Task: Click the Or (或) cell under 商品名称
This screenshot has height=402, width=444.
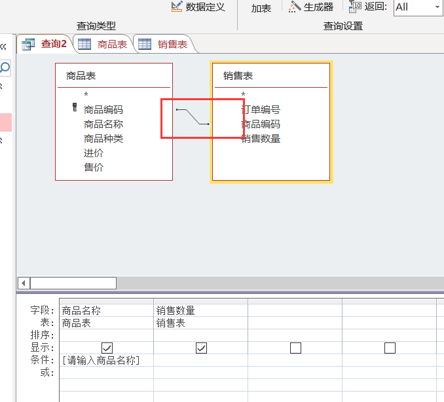Action: click(x=107, y=373)
